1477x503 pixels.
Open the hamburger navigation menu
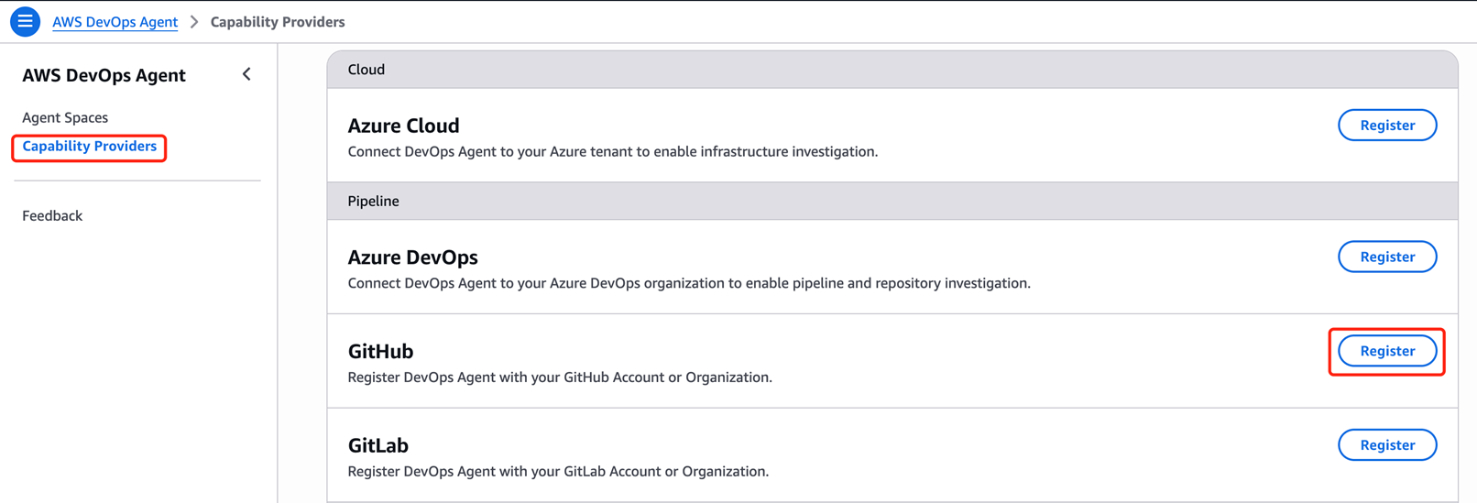(x=25, y=21)
